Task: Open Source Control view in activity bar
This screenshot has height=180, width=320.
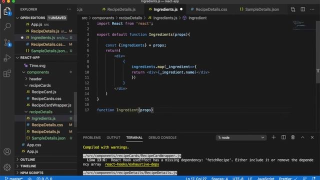Action: 7,42
